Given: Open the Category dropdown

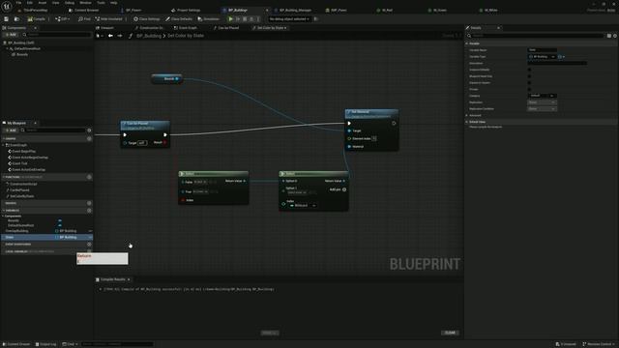Looking at the screenshot, I should pos(542,96).
